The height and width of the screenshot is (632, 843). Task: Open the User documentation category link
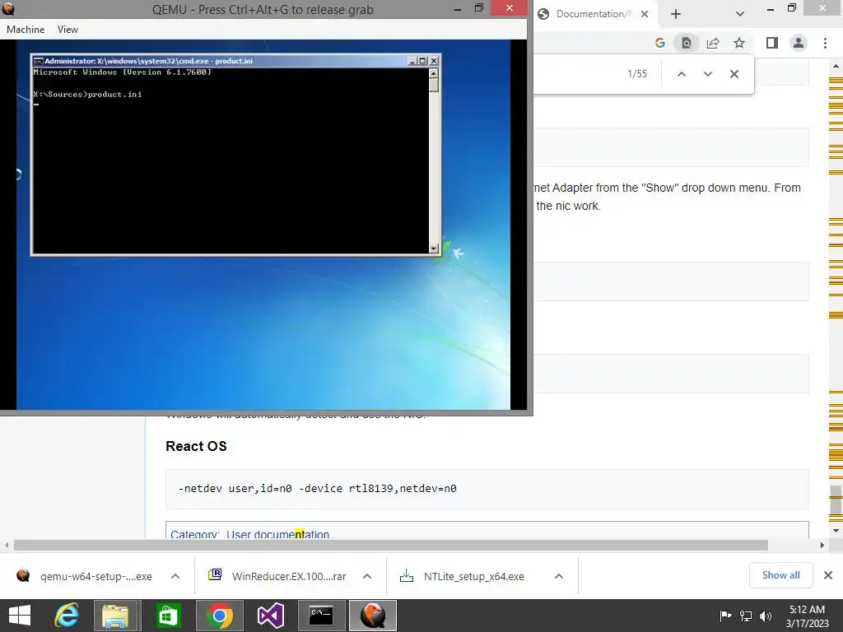(x=277, y=534)
